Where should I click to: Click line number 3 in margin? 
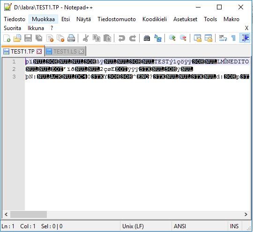(14, 77)
